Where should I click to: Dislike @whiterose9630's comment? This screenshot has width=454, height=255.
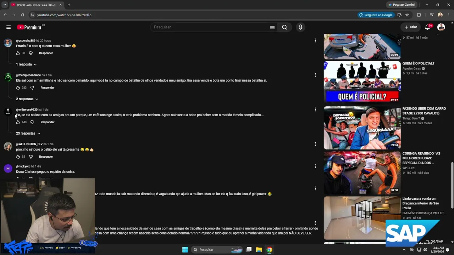click(32, 122)
